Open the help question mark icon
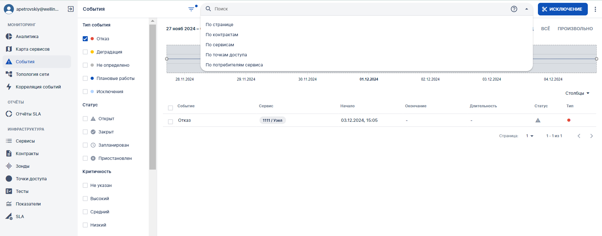The height and width of the screenshot is (236, 602). click(514, 9)
